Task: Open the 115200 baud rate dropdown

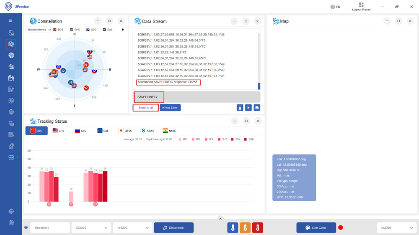Action: click(x=132, y=228)
